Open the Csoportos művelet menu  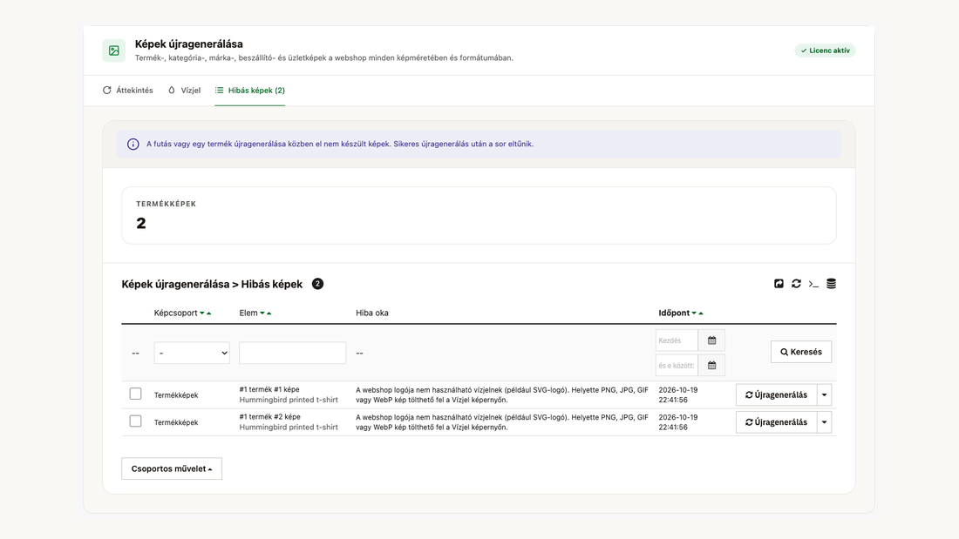pyautogui.click(x=172, y=468)
